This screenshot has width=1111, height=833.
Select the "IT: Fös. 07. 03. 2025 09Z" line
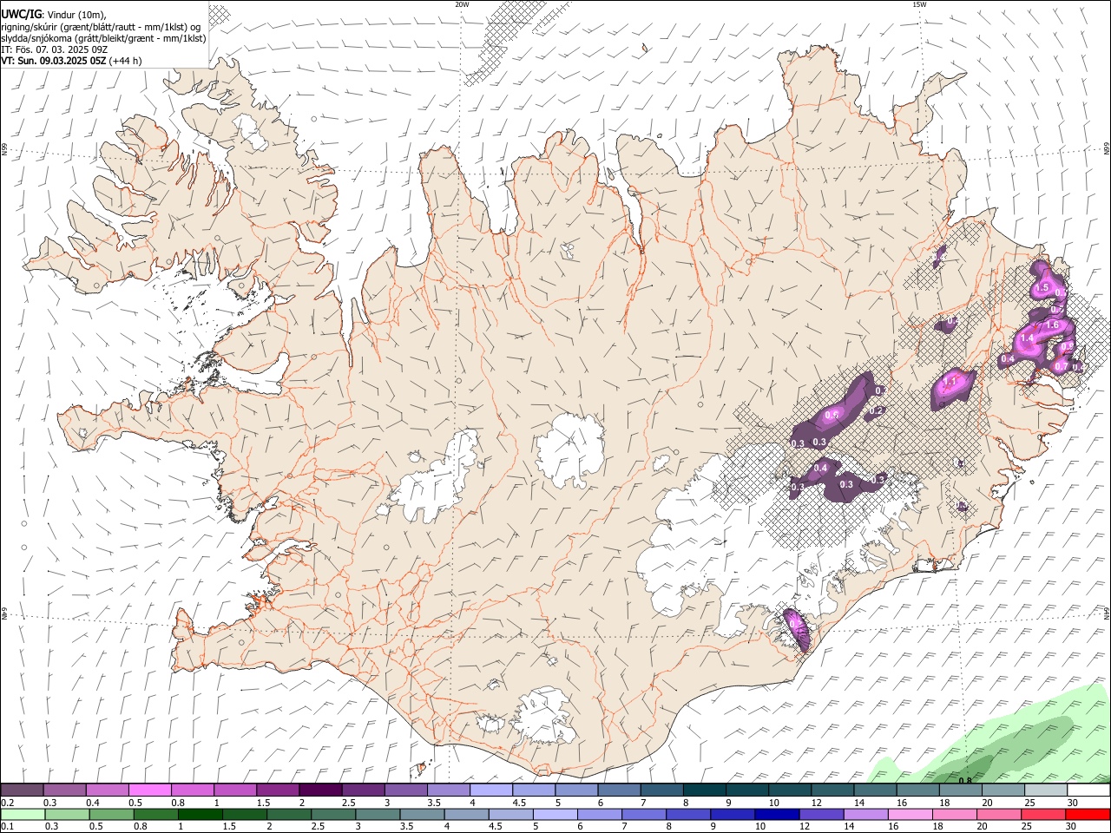pos(54,49)
